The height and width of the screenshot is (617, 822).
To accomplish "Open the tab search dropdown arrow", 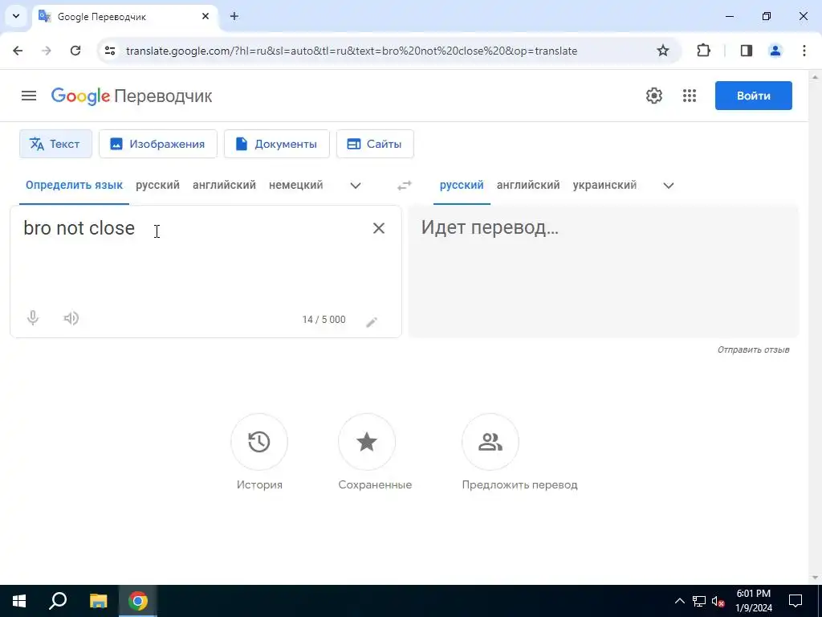I will [x=16, y=16].
